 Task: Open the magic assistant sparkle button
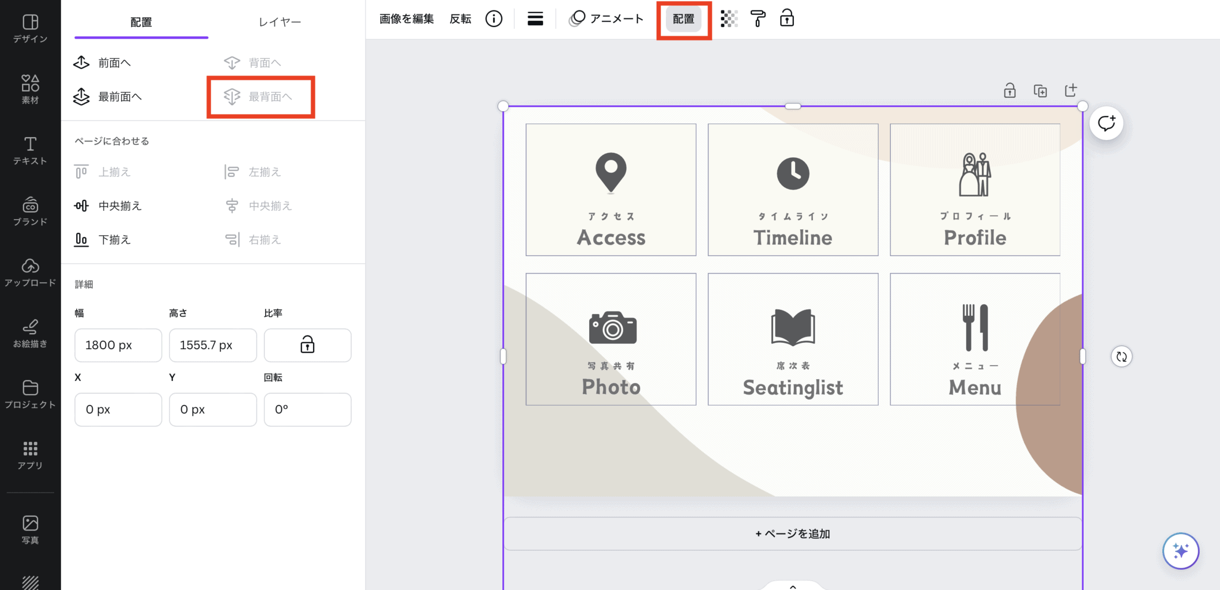(x=1180, y=551)
